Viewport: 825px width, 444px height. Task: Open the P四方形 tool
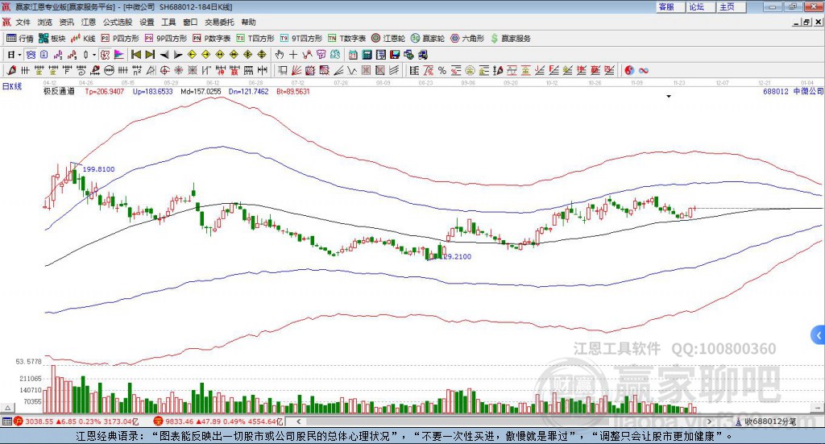click(120, 39)
